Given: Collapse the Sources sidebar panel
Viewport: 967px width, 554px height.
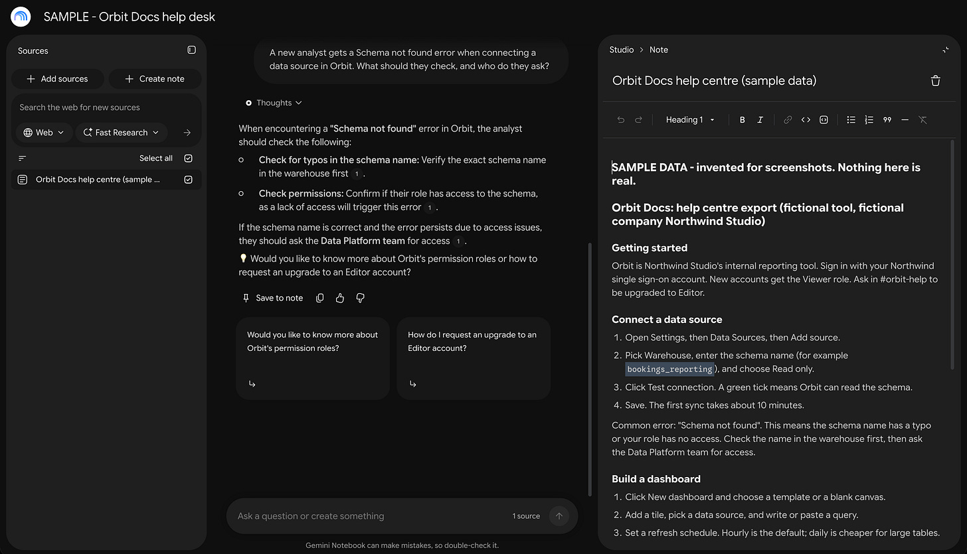Looking at the screenshot, I should [x=191, y=50].
